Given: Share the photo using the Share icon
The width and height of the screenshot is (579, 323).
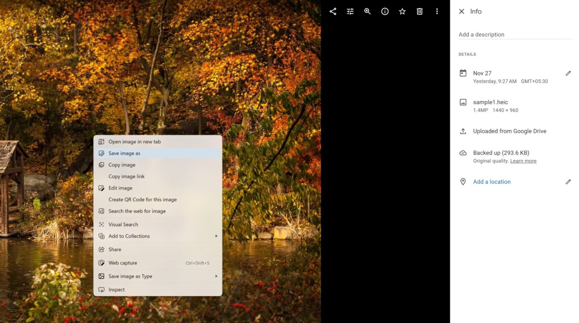Looking at the screenshot, I should (x=332, y=11).
